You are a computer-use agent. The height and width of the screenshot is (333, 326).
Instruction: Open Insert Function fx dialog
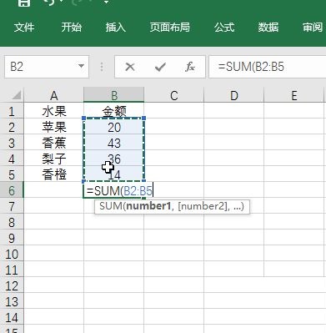[190, 67]
